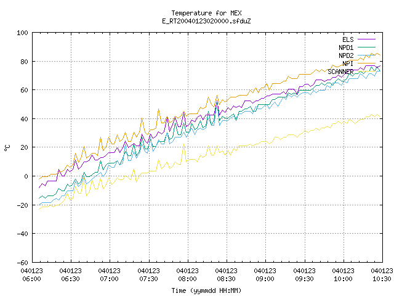Click the y-axis label 40
This screenshot has width=394, height=296.
pos(24,119)
